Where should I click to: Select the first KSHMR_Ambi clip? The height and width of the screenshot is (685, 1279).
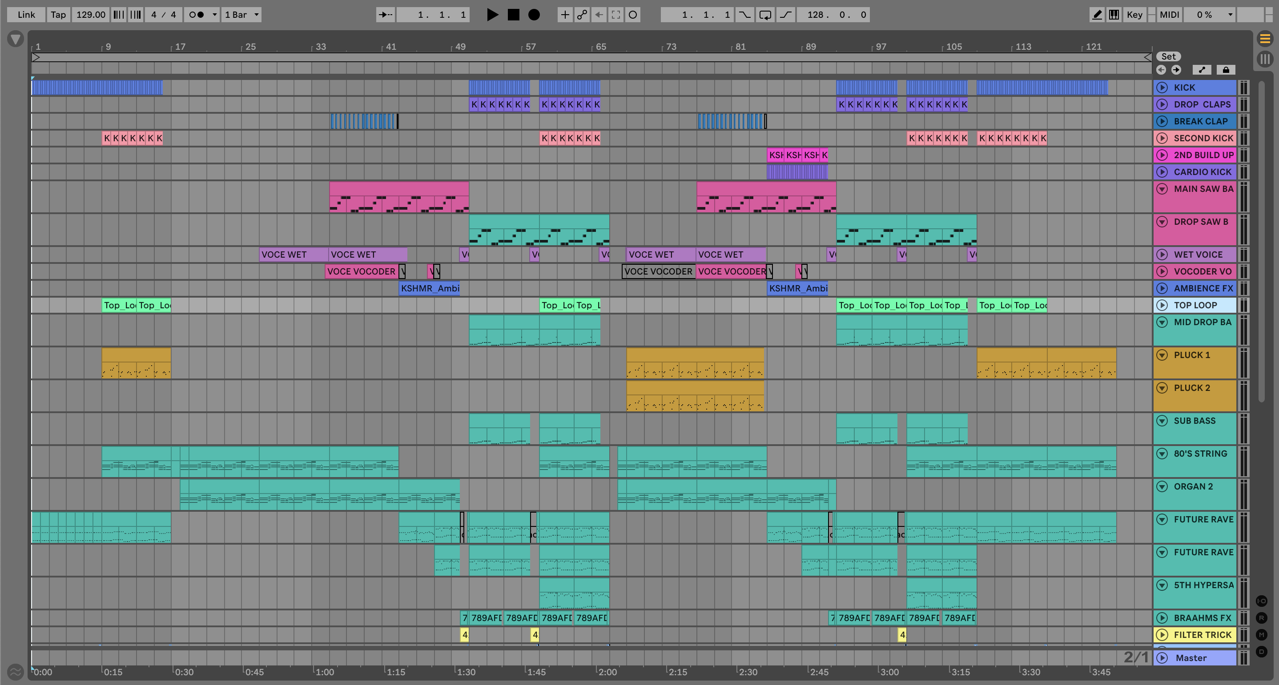click(429, 288)
